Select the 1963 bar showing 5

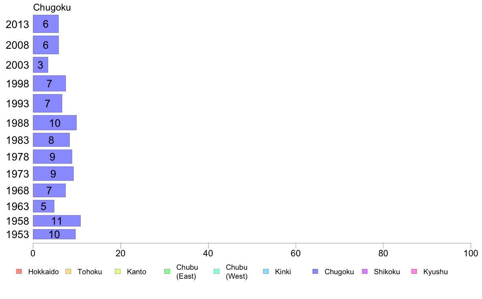click(x=44, y=206)
